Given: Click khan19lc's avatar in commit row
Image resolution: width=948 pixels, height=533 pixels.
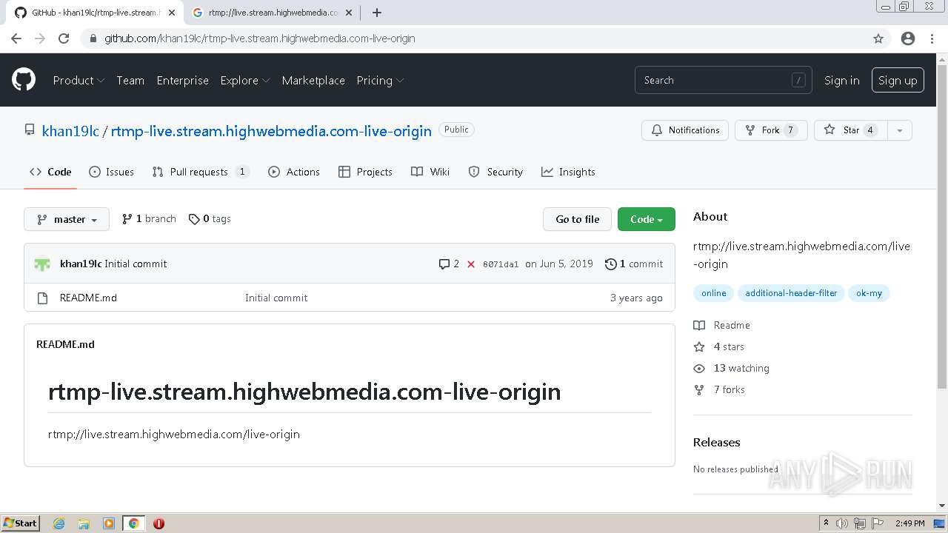Looking at the screenshot, I should pos(43,264).
